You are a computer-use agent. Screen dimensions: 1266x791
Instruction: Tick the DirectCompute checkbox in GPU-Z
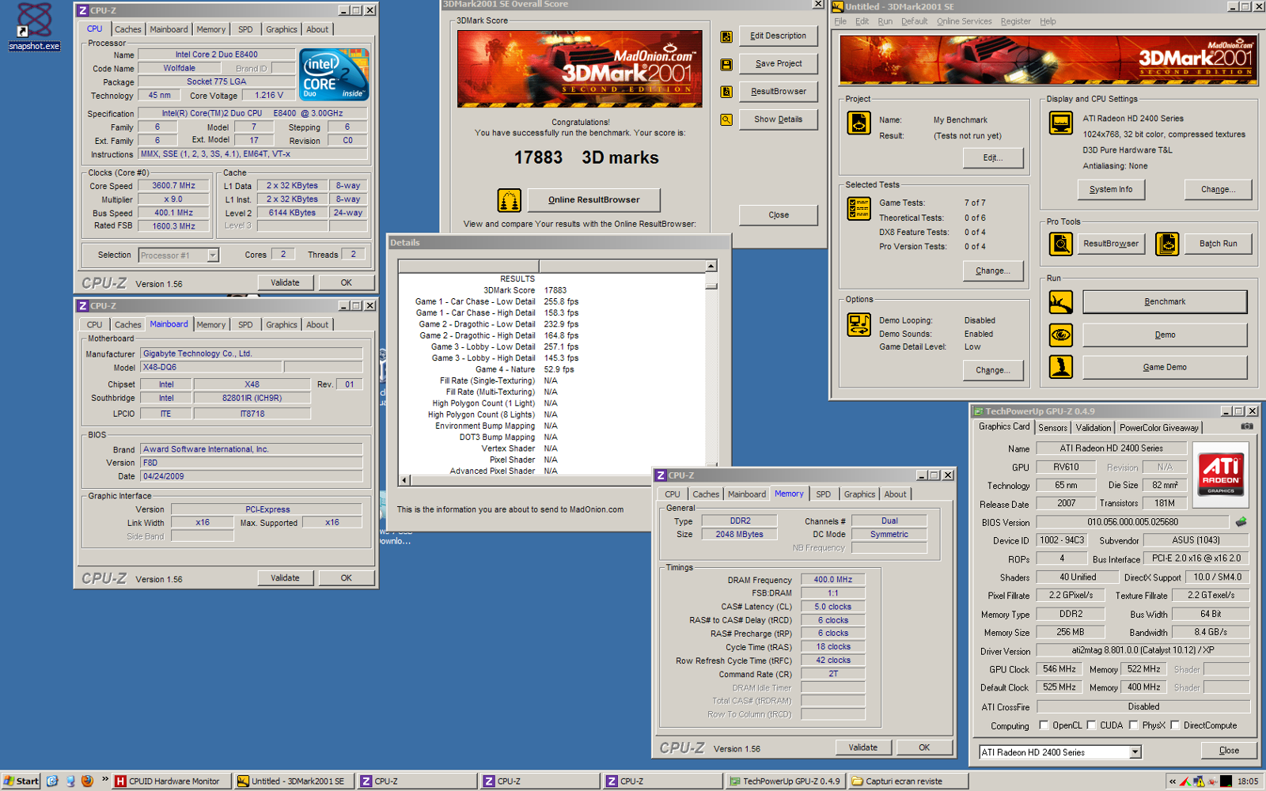1175,725
